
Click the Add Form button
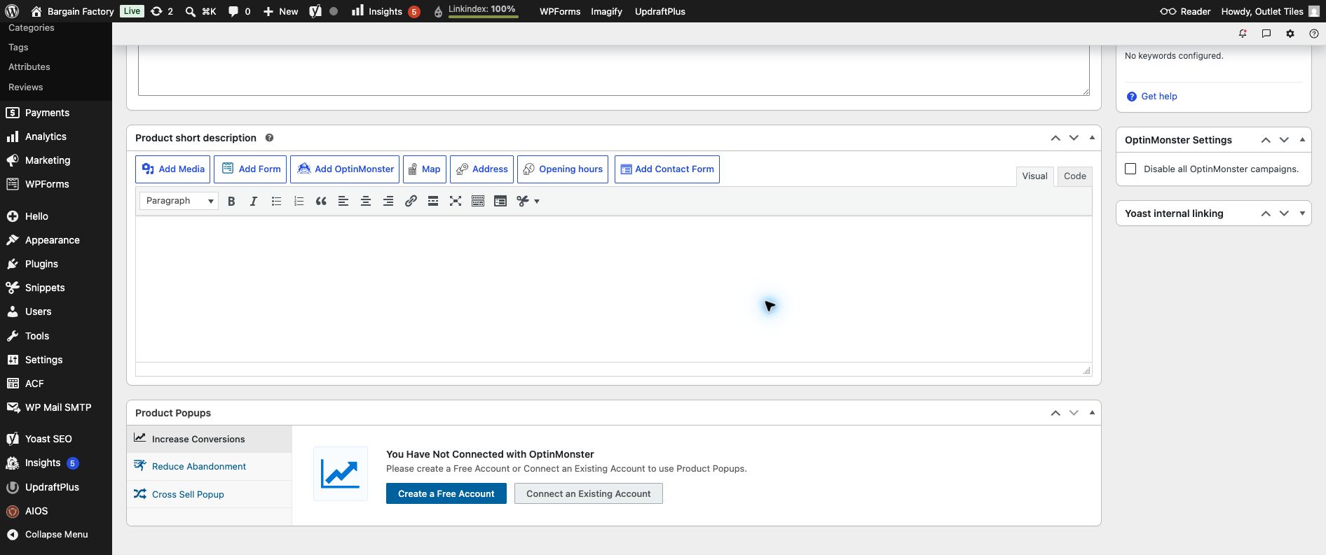pos(250,169)
